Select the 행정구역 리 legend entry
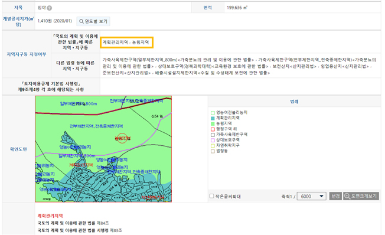Image resolution: width=385 pixels, height=235 pixels. pos(224,129)
